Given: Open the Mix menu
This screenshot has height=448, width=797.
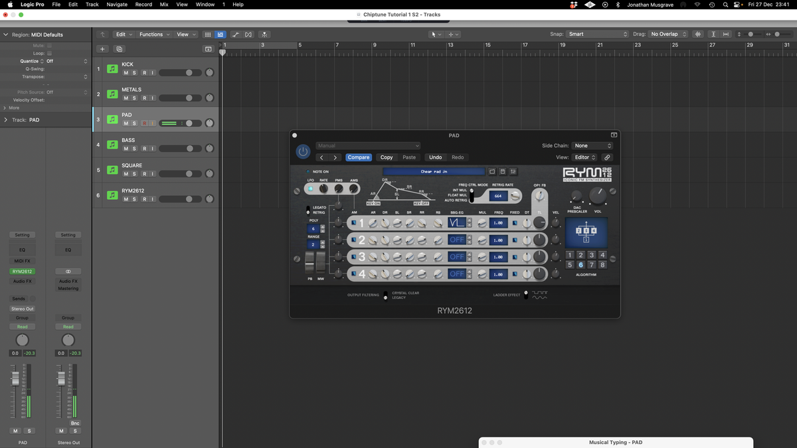Looking at the screenshot, I should pyautogui.click(x=164, y=5).
